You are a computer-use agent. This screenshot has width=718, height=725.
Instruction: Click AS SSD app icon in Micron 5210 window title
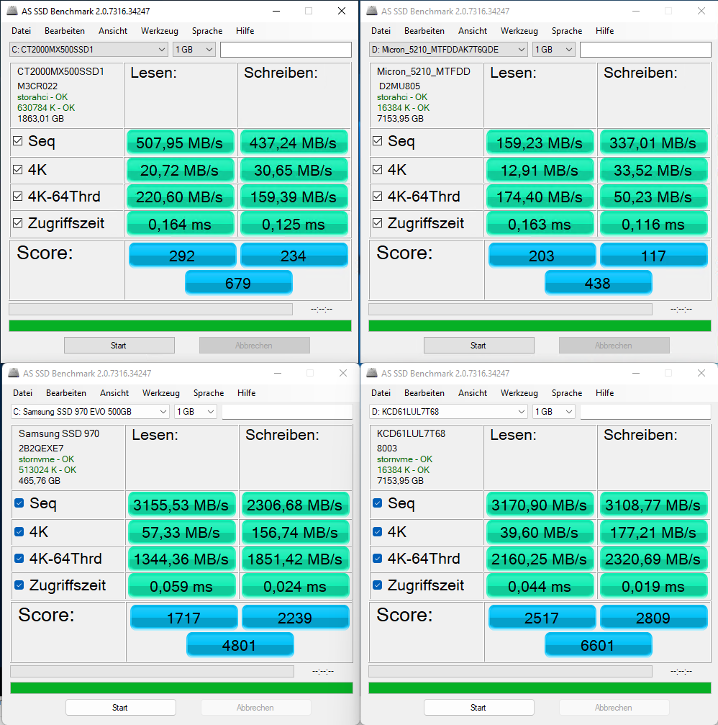(x=373, y=11)
